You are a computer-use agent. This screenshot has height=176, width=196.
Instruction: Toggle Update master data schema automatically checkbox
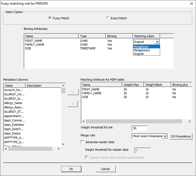click(87, 157)
